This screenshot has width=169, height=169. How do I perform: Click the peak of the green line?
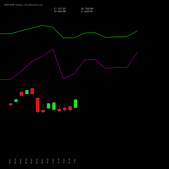tap(42, 25)
